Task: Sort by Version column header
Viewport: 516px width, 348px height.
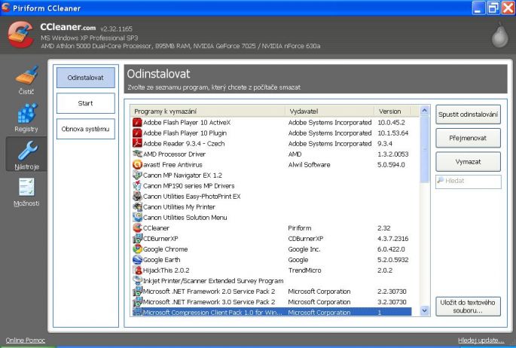Action: click(x=393, y=111)
